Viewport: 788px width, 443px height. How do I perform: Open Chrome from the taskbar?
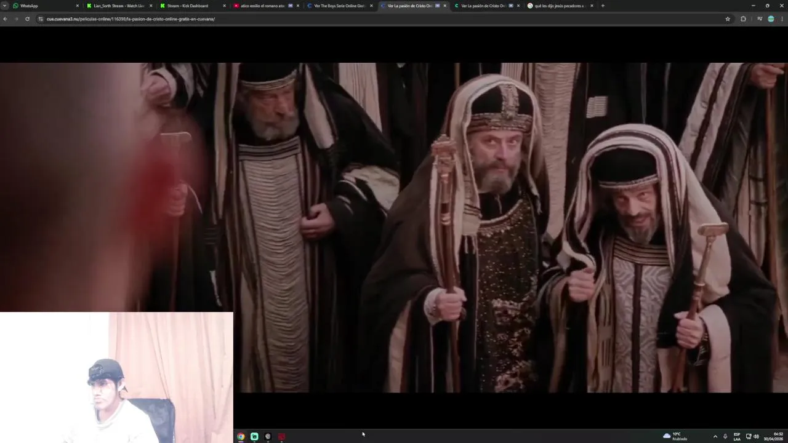pos(241,436)
